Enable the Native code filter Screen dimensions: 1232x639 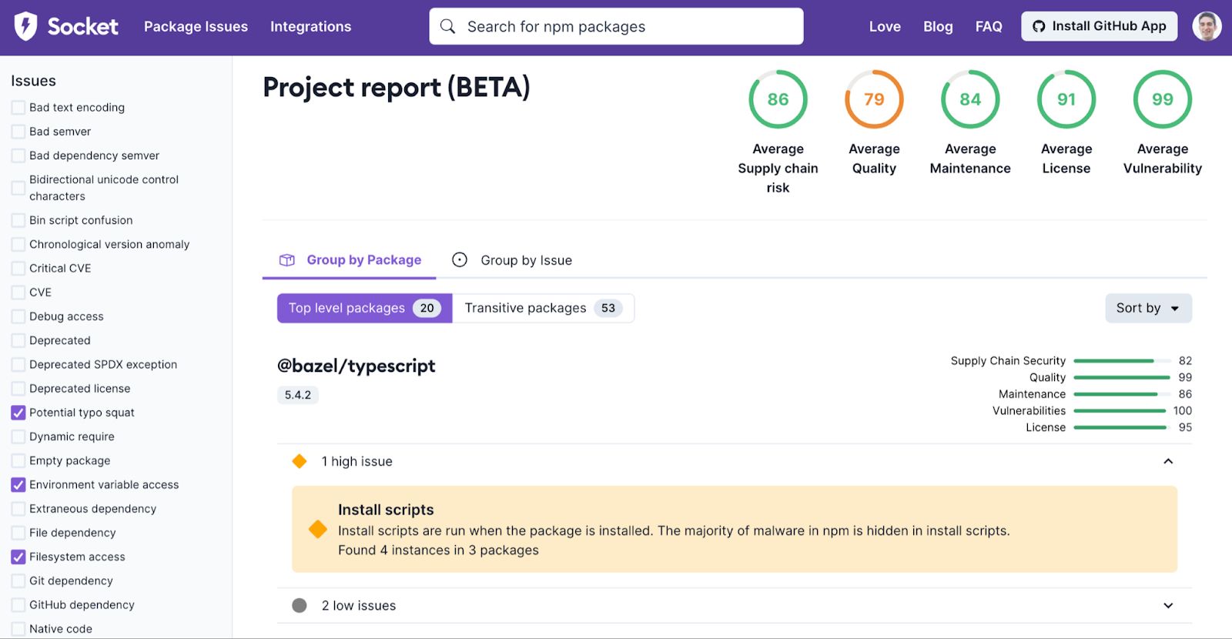[x=18, y=629]
